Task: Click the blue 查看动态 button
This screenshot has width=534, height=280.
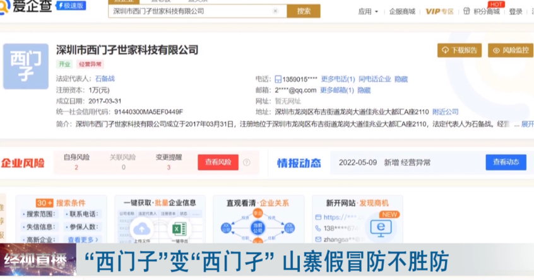Action: point(506,162)
